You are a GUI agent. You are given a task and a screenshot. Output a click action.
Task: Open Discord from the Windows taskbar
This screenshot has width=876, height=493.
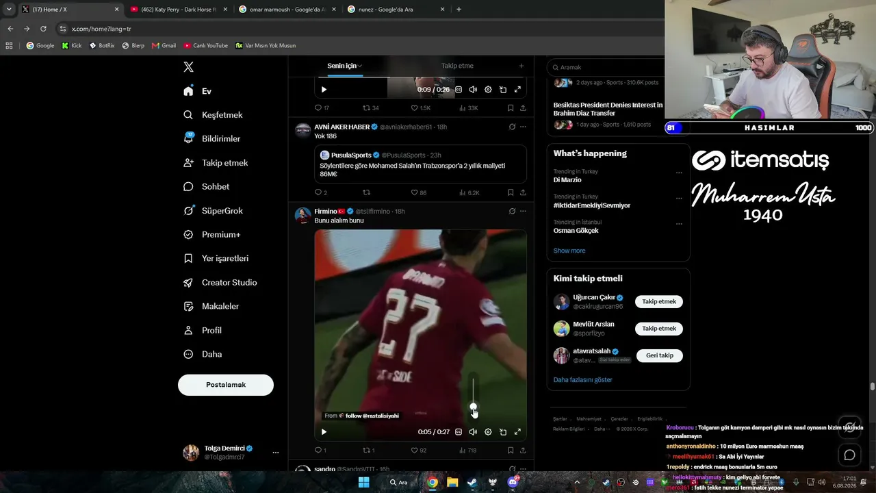pos(513,482)
